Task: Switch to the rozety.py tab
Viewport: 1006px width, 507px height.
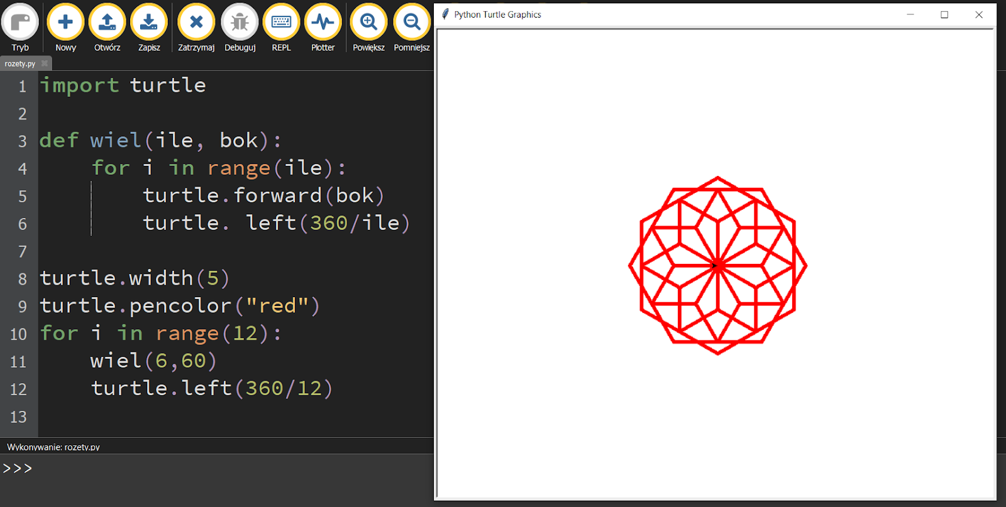Action: tap(20, 63)
